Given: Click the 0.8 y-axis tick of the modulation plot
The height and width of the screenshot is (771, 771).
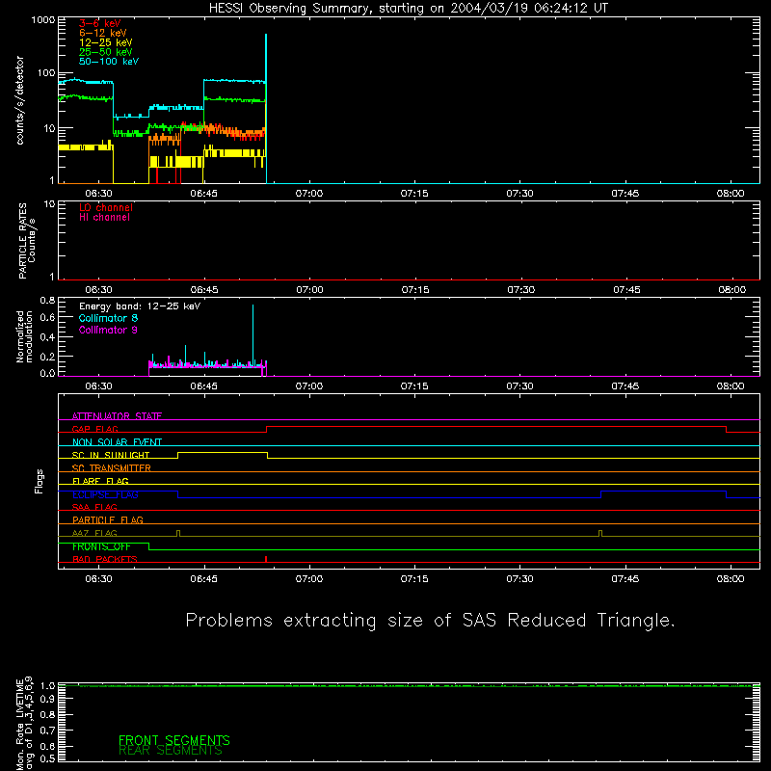Looking at the screenshot, I should [47, 300].
